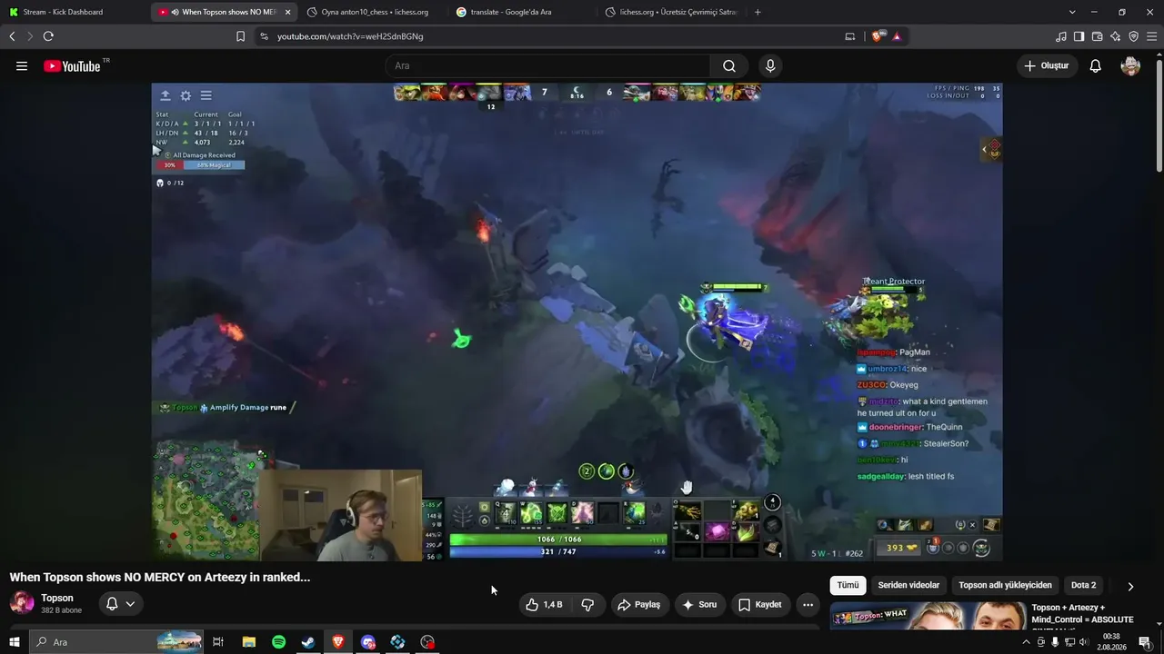Open the media playlist music note icon
The width and height of the screenshot is (1164, 654).
1061,36
